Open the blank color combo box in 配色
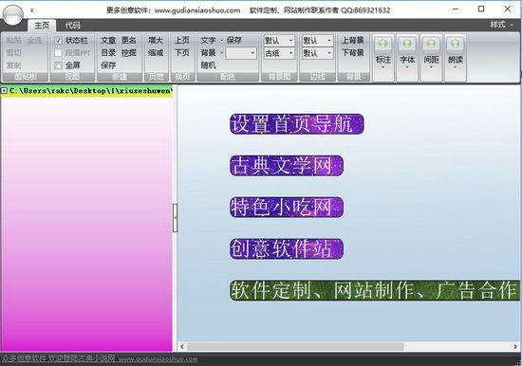 241,53
